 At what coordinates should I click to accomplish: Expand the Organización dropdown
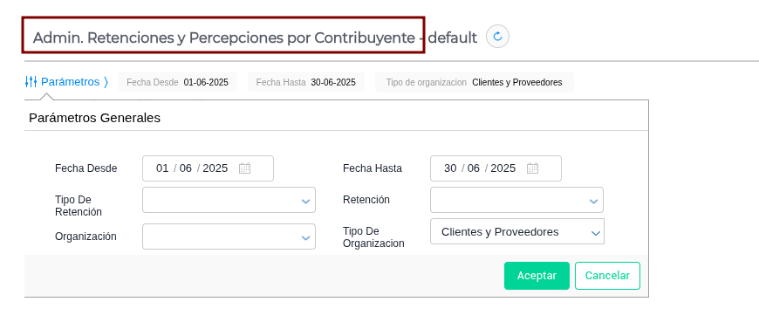[x=229, y=237]
